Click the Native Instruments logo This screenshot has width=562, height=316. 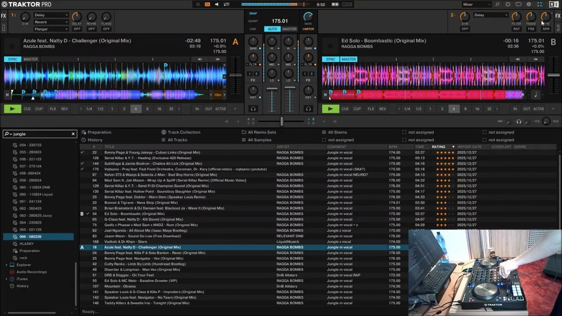pyautogui.click(x=554, y=4)
